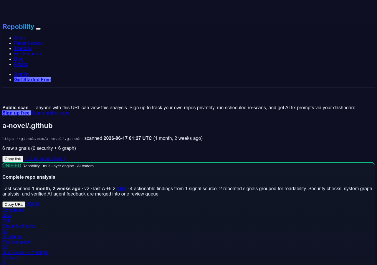The width and height of the screenshot is (377, 265).
Task: Open the Trending page
Action: click(23, 48)
